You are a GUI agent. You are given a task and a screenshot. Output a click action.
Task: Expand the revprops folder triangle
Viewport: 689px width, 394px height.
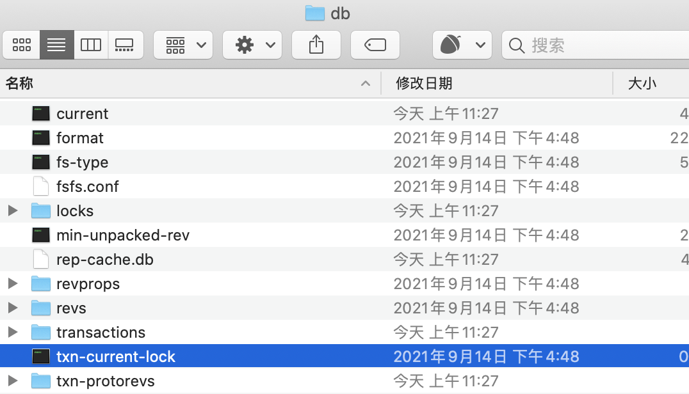click(13, 283)
